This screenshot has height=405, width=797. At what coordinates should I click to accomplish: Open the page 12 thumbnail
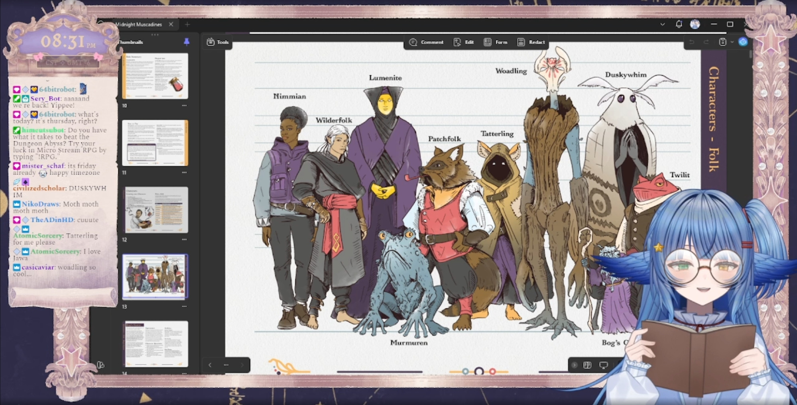(x=155, y=210)
